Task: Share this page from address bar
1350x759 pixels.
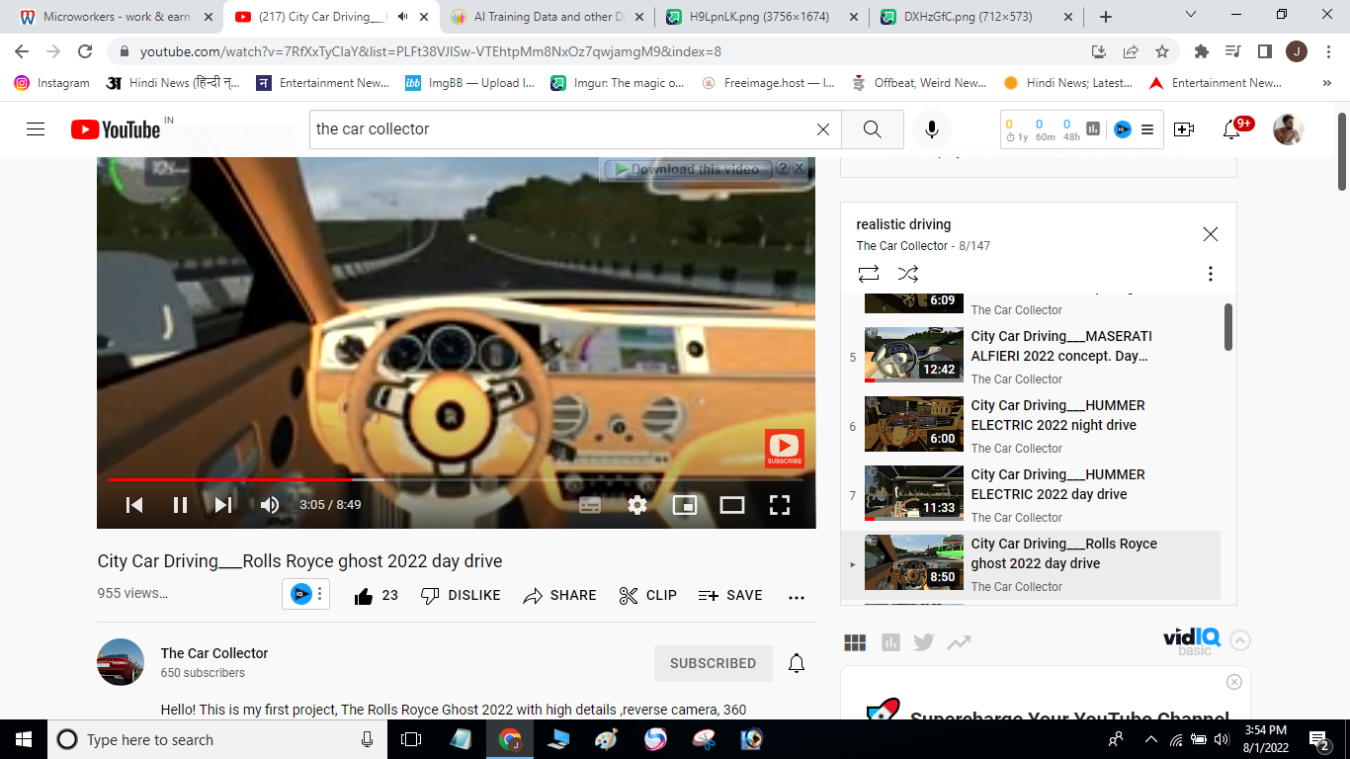Action: point(1131,51)
